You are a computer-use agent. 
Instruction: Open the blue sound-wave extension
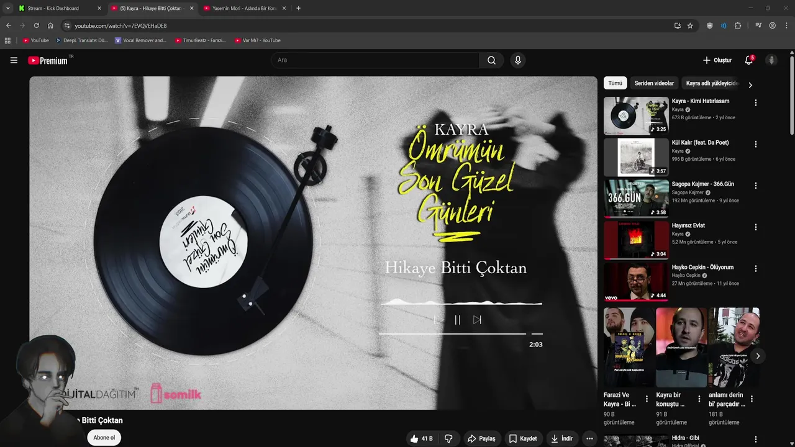pos(724,25)
